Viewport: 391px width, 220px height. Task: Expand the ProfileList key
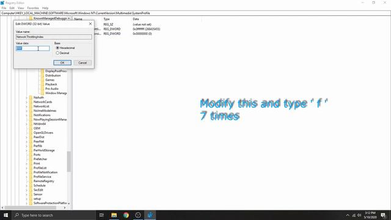click(x=27, y=168)
